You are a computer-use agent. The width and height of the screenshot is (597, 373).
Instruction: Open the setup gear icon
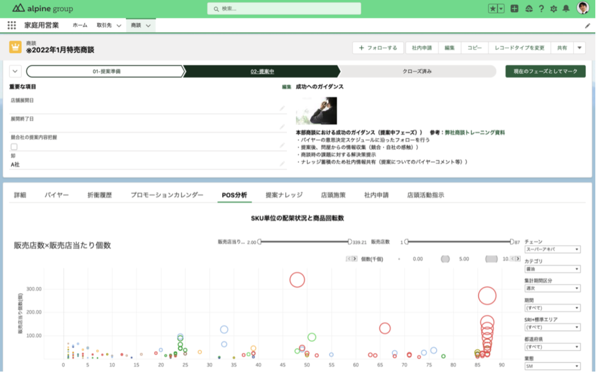[x=553, y=9]
